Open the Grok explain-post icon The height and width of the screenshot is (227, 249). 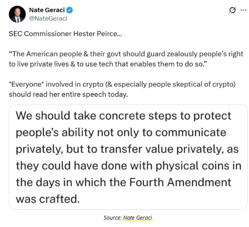pyautogui.click(x=233, y=10)
